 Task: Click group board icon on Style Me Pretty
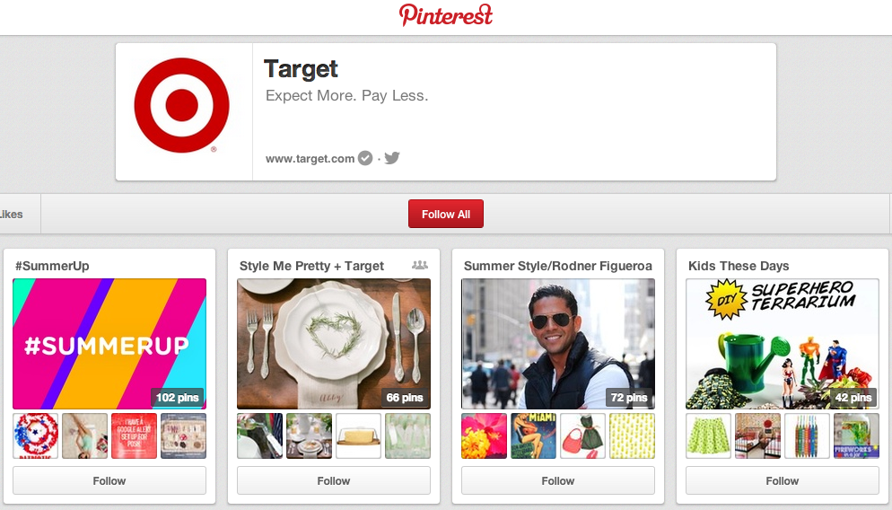[x=420, y=265]
